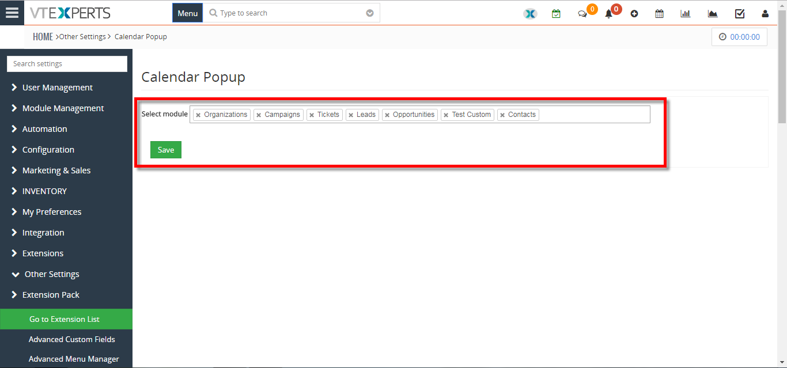787x368 pixels.
Task: Open the area chart dashboard icon
Action: 713,13
